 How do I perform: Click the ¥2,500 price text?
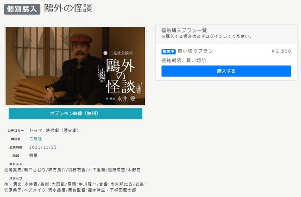click(x=281, y=51)
